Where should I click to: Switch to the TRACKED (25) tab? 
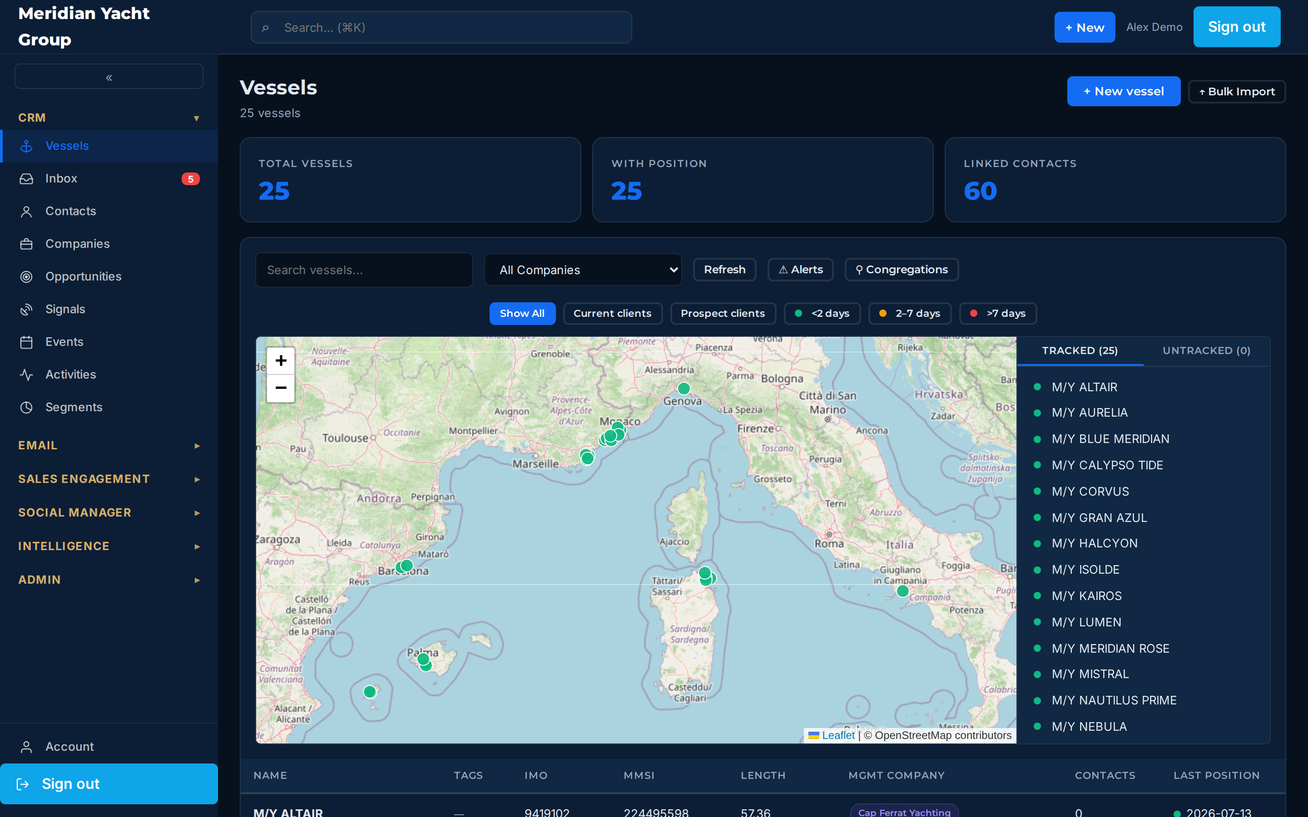1080,351
